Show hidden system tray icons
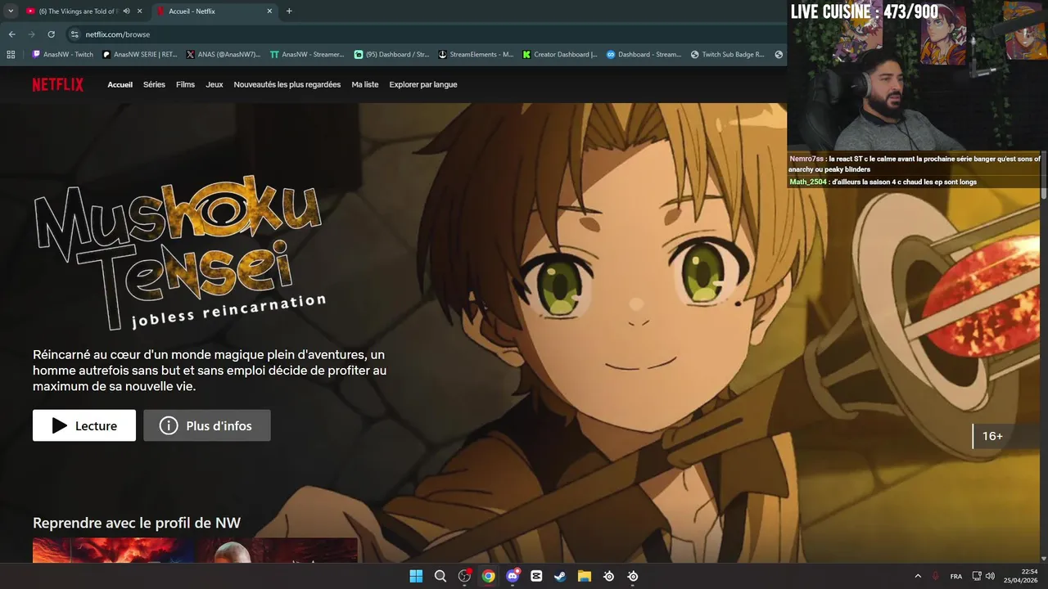 click(x=918, y=576)
